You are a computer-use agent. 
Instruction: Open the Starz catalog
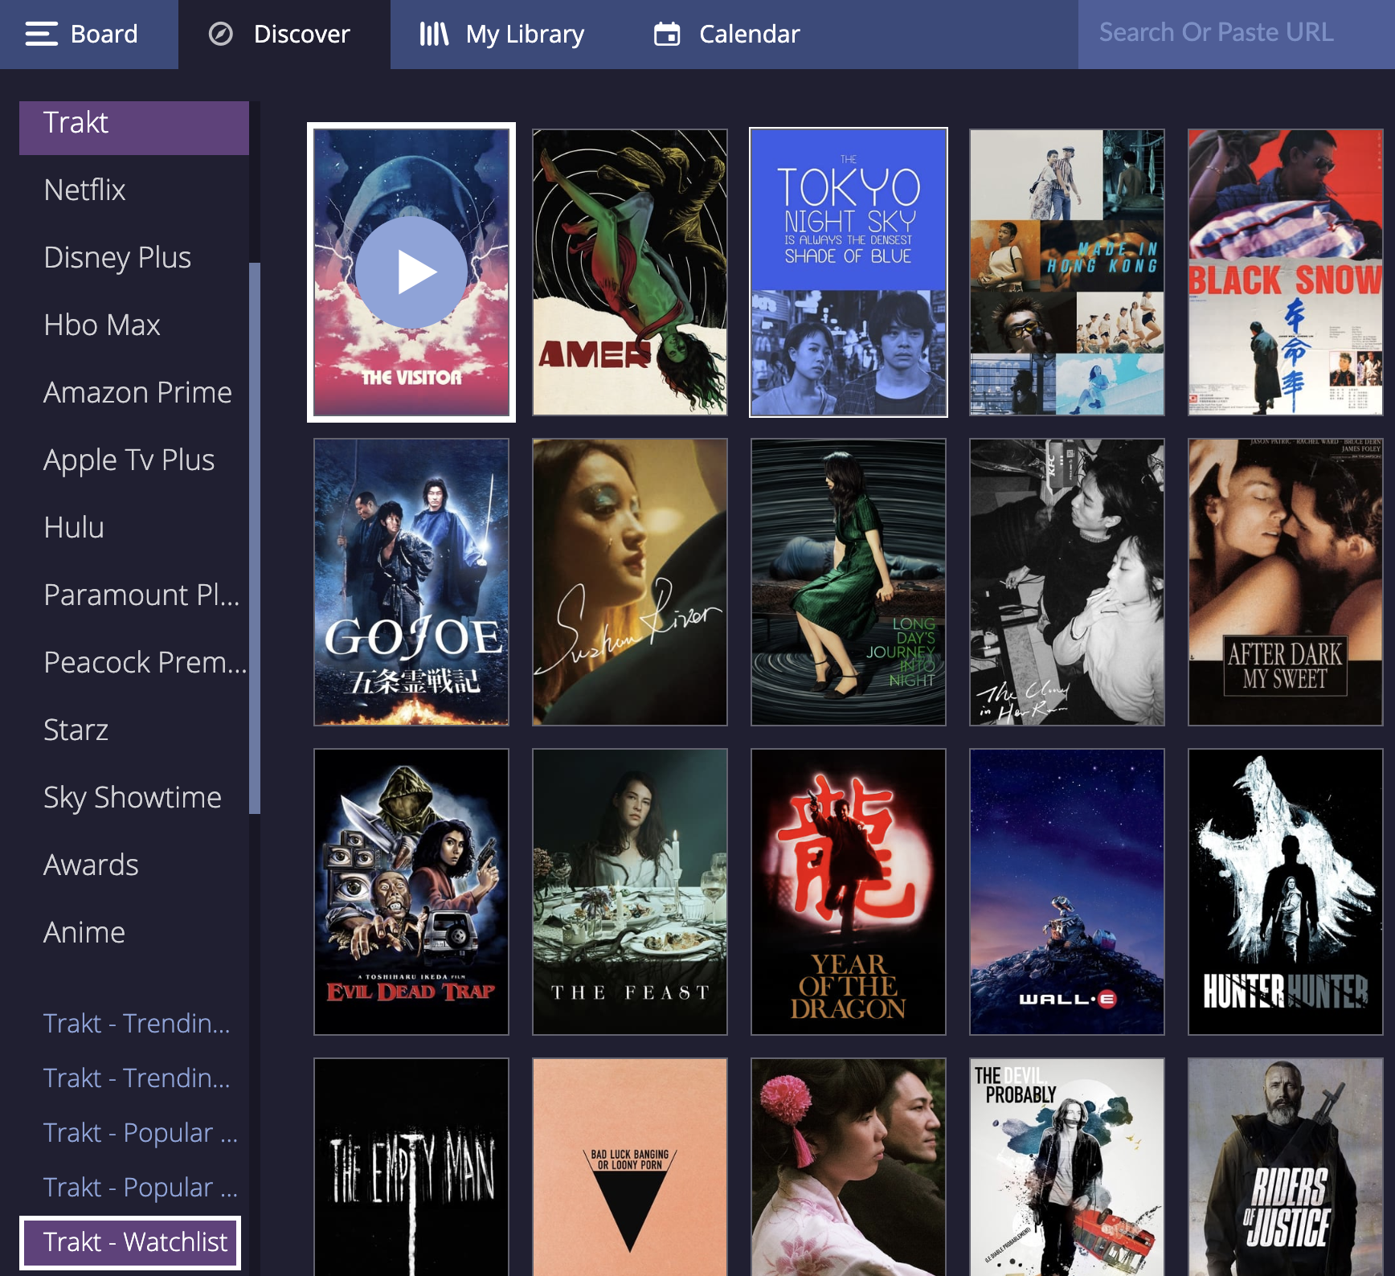click(134, 730)
